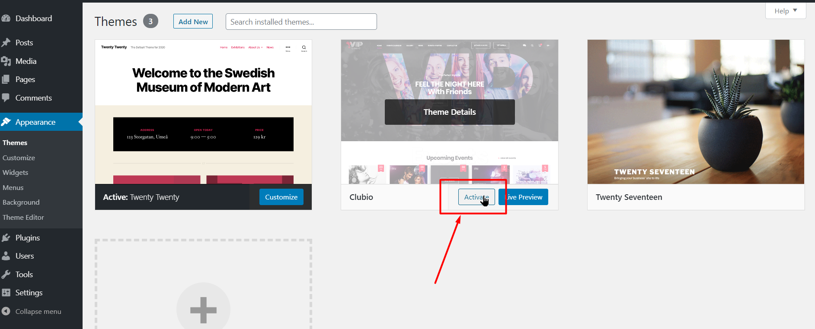Click the Pages icon in sidebar

(6, 79)
